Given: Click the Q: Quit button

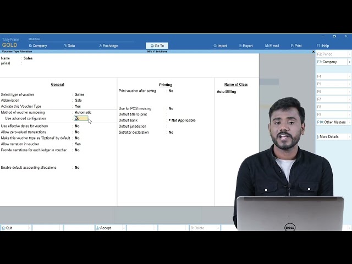Looking at the screenshot, I should (16, 228).
